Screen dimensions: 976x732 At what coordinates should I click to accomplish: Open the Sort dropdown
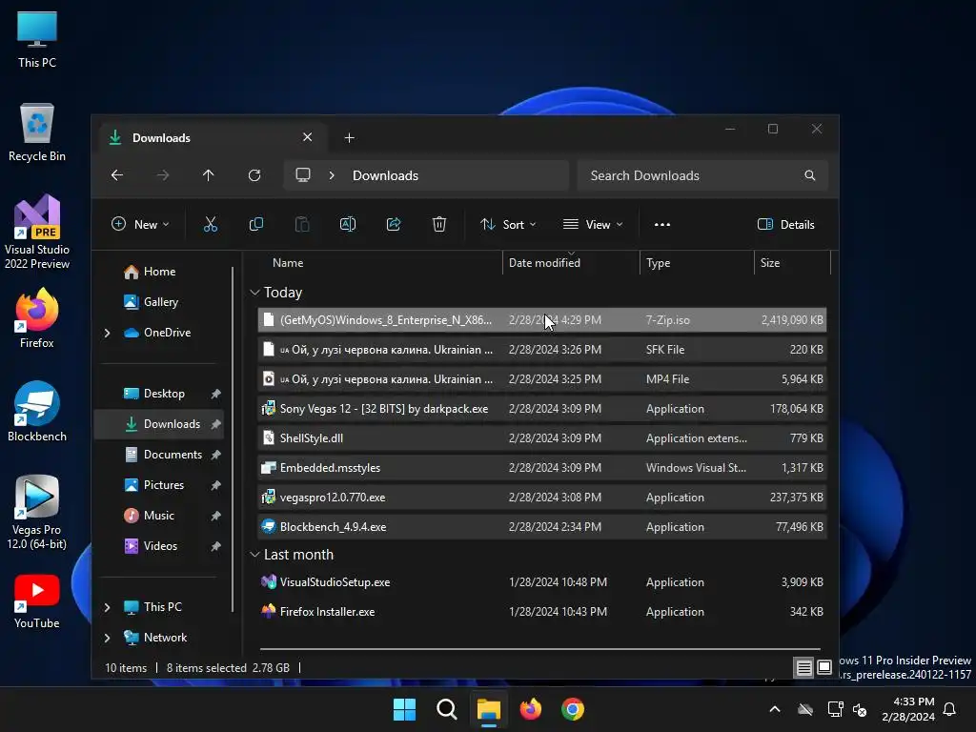508,225
